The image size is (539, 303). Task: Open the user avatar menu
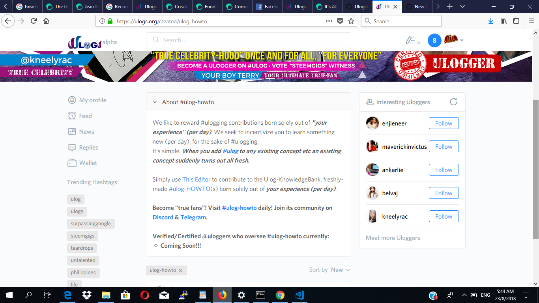point(453,40)
